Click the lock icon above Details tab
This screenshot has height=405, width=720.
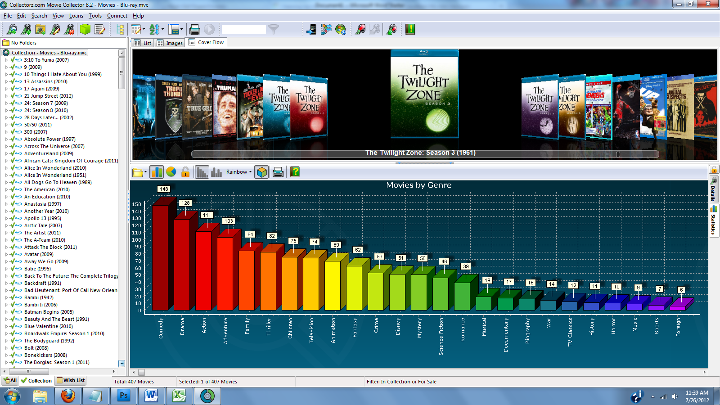click(714, 170)
